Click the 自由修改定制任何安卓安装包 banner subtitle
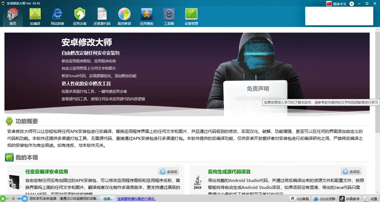The height and width of the screenshot is (202, 380). tap(91, 53)
